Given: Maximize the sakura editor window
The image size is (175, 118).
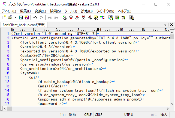Looking at the screenshot, I should pos(156,4).
